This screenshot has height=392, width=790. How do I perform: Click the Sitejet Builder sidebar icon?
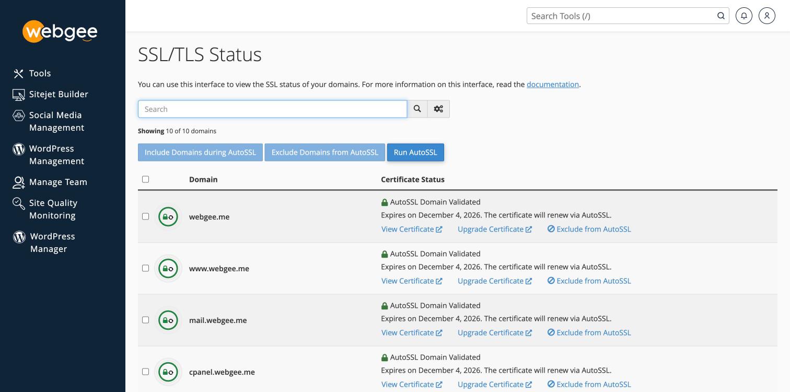point(19,95)
